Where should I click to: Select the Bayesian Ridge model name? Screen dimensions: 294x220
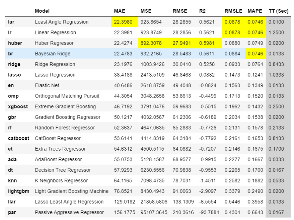coord(53,54)
